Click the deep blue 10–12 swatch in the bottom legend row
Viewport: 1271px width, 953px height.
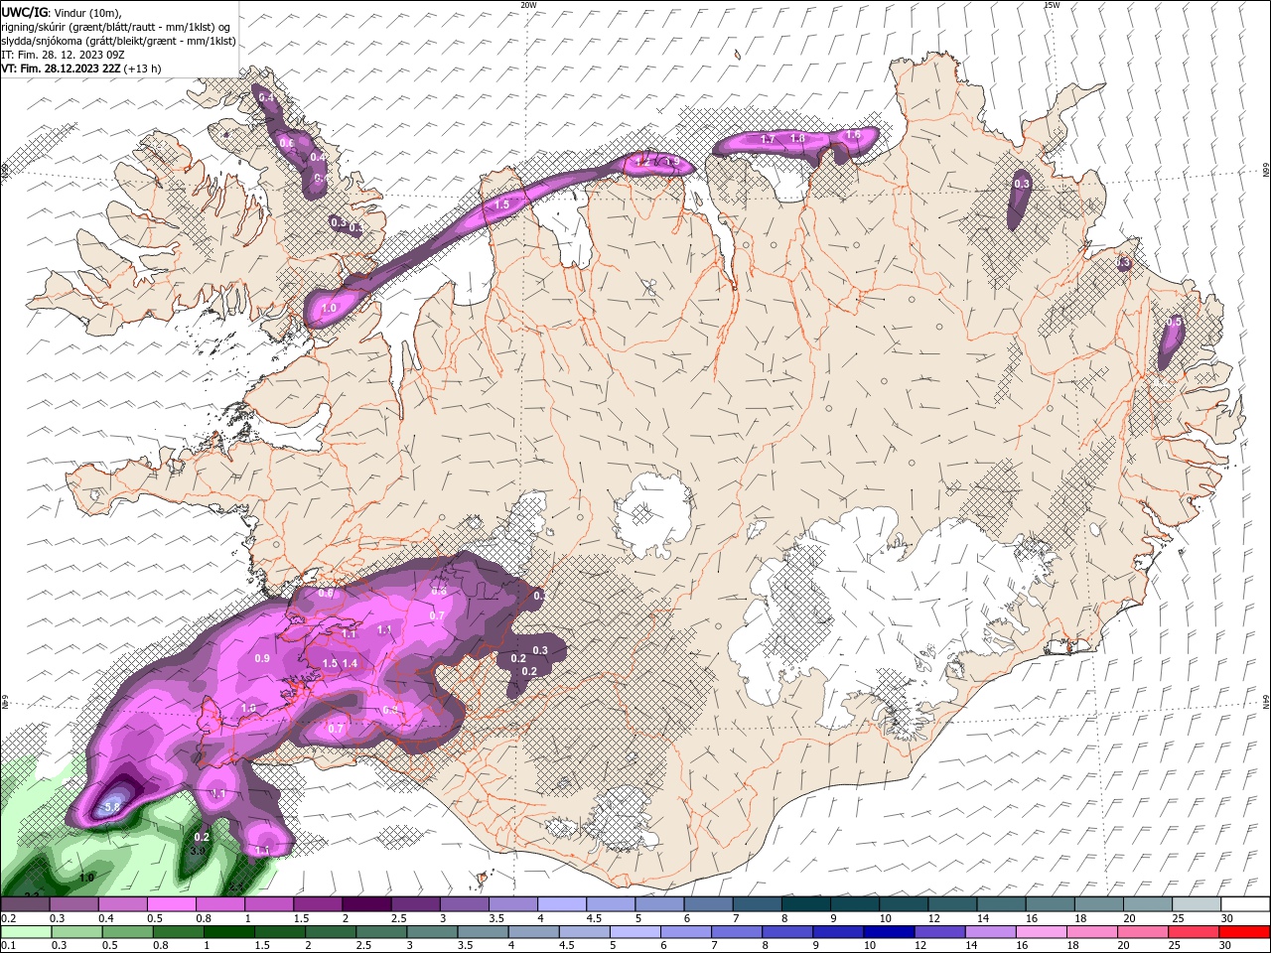tap(889, 932)
